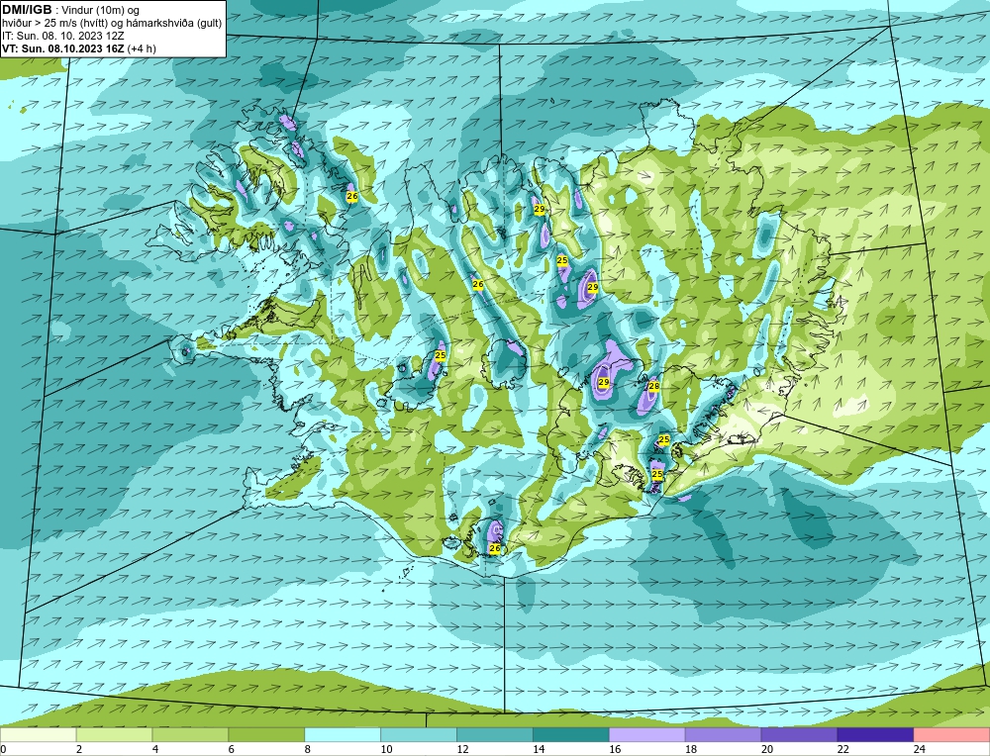990x756 pixels.
Task: Click the scale value 12 on the legend
Action: click(462, 750)
